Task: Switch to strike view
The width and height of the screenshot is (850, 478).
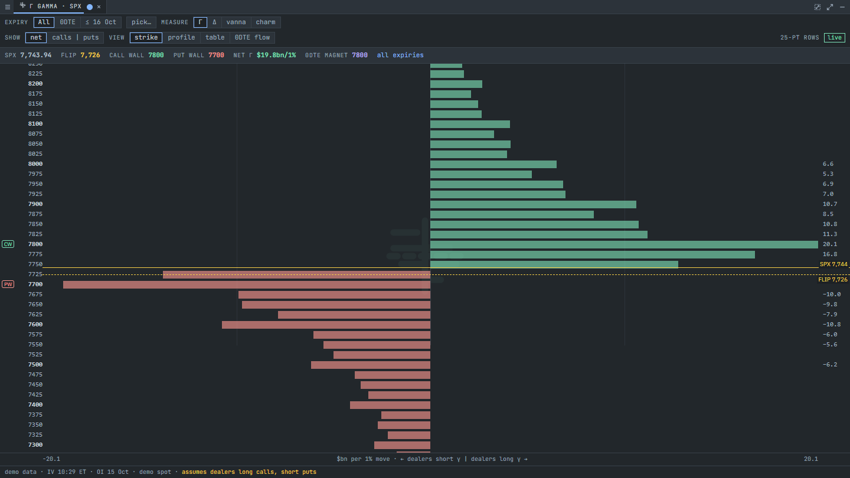Action: point(146,38)
